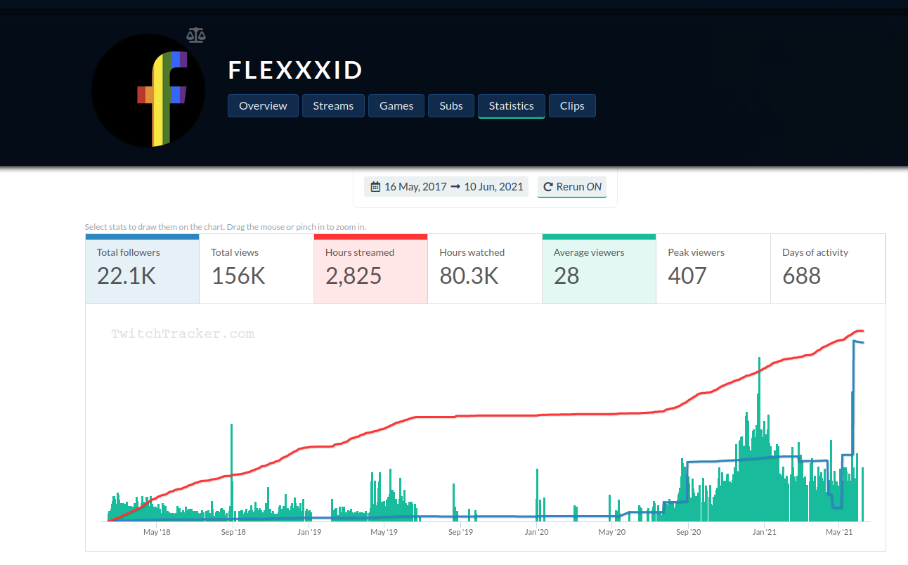
Task: Click the Jan '20 axis label
Action: coord(536,532)
